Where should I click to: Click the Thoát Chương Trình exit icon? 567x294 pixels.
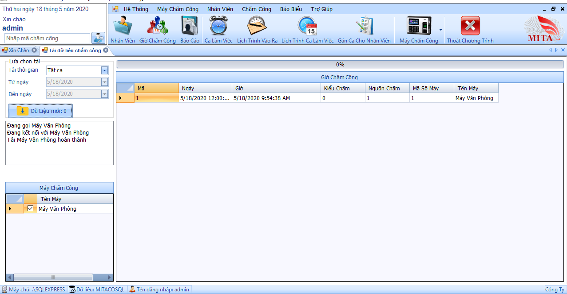pos(470,26)
